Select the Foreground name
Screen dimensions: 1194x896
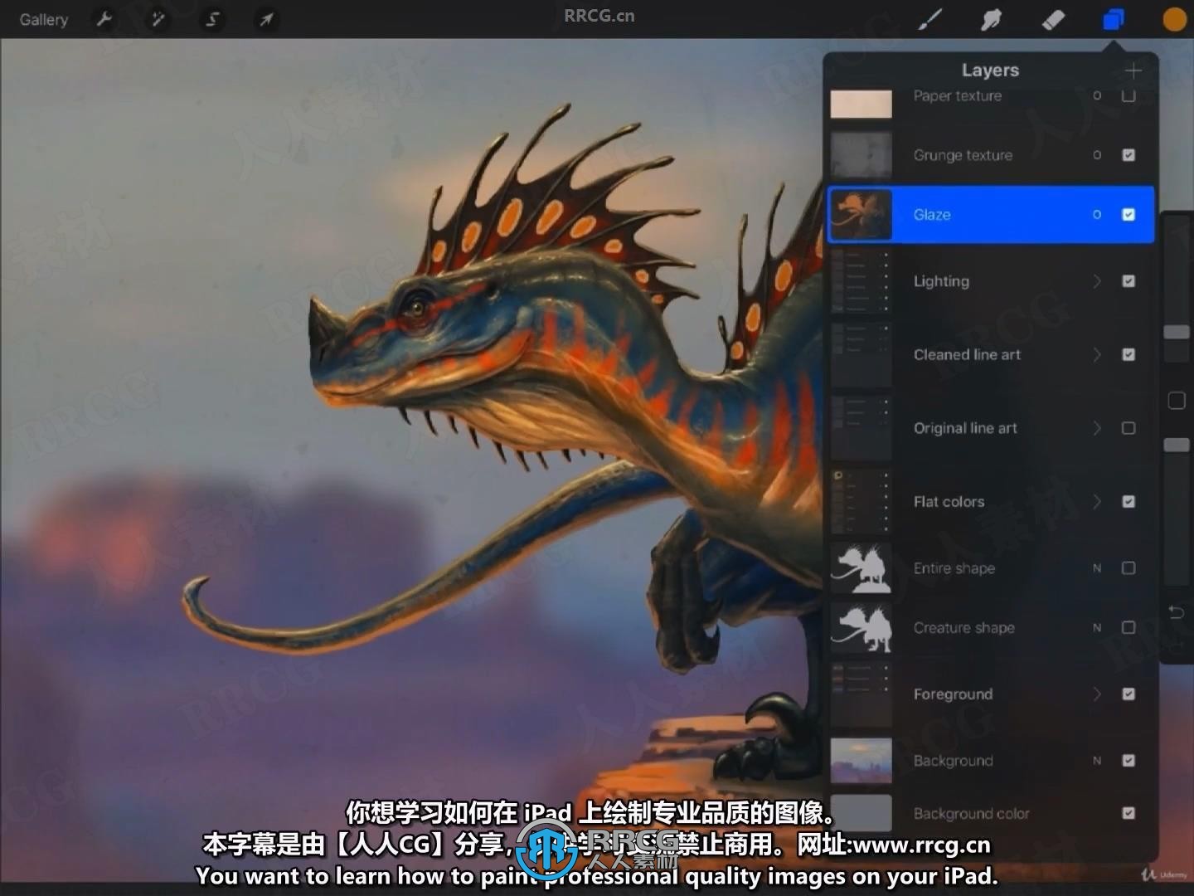(x=953, y=694)
